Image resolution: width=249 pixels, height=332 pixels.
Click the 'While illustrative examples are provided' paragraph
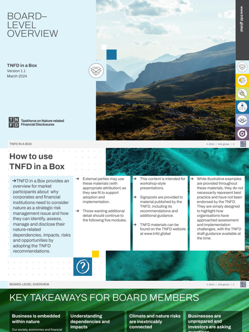click(220, 208)
